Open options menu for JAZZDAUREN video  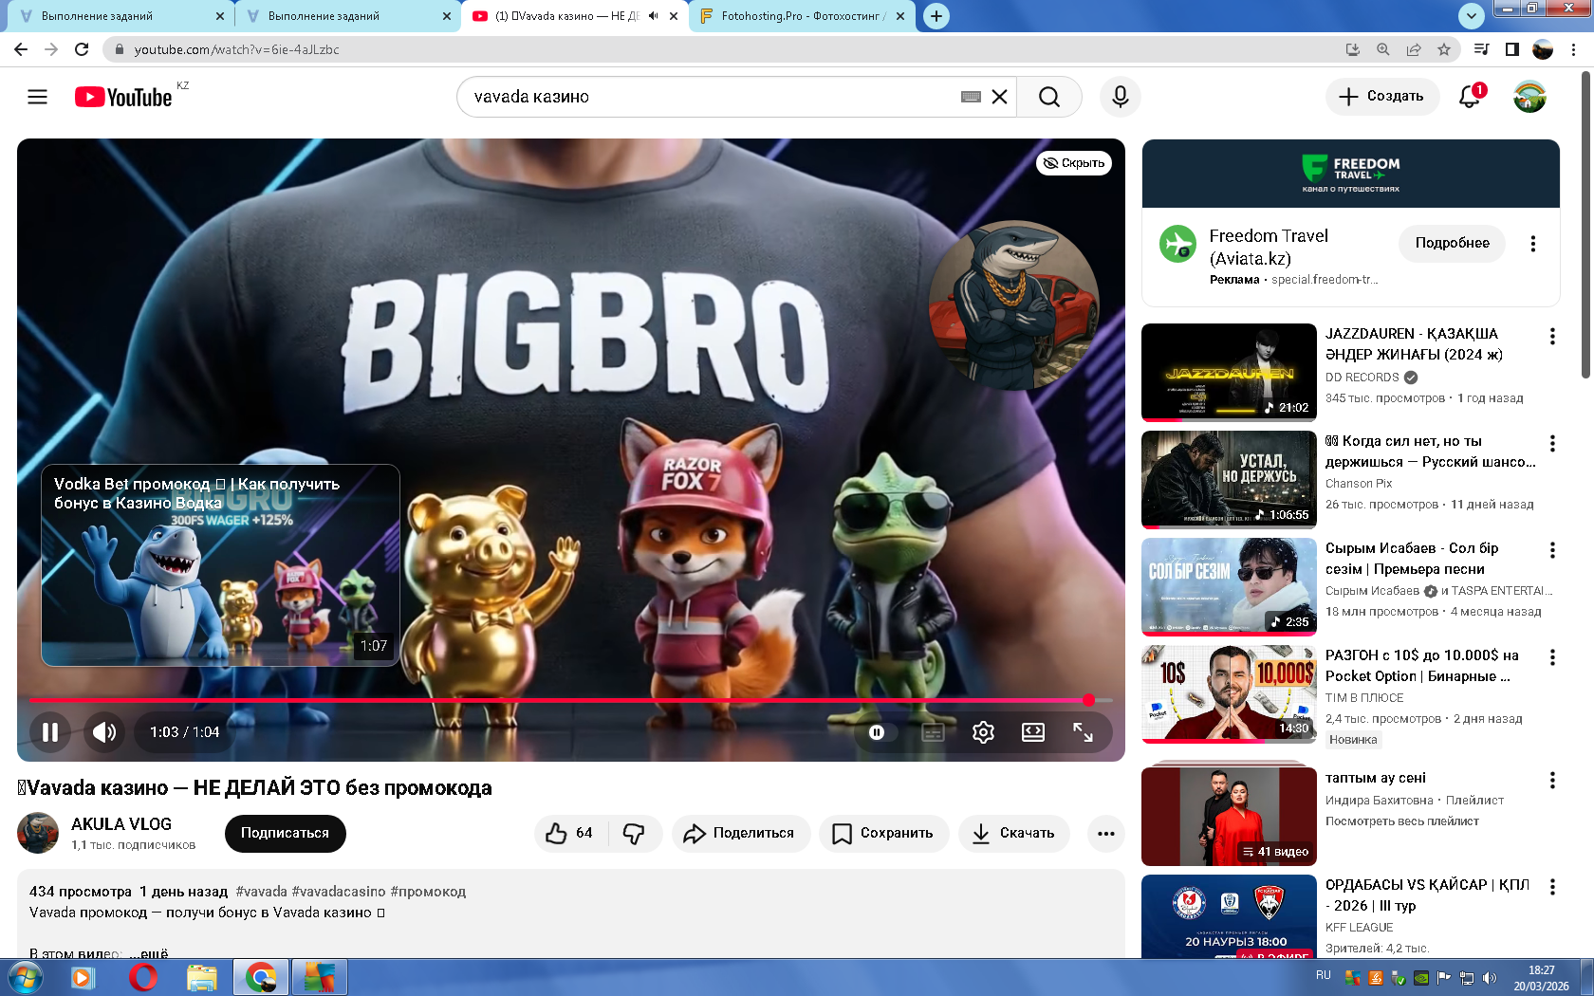[x=1552, y=336]
